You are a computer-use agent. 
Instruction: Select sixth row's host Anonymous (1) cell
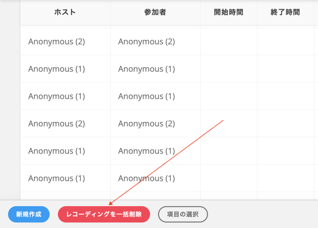pos(65,178)
